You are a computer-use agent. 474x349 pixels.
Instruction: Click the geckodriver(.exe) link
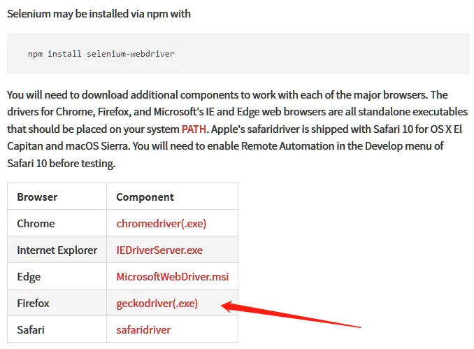click(157, 304)
